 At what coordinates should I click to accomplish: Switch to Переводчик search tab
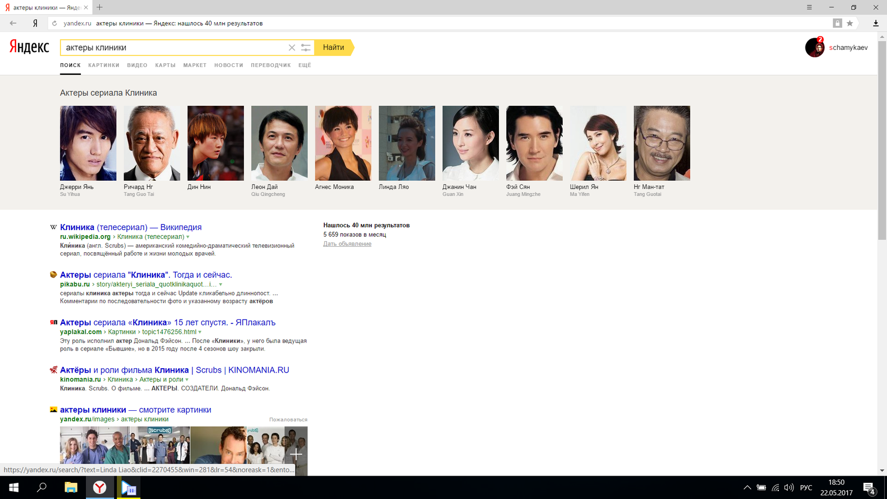coord(271,65)
